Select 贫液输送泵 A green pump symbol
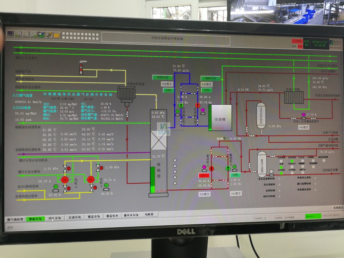 (x=181, y=105)
